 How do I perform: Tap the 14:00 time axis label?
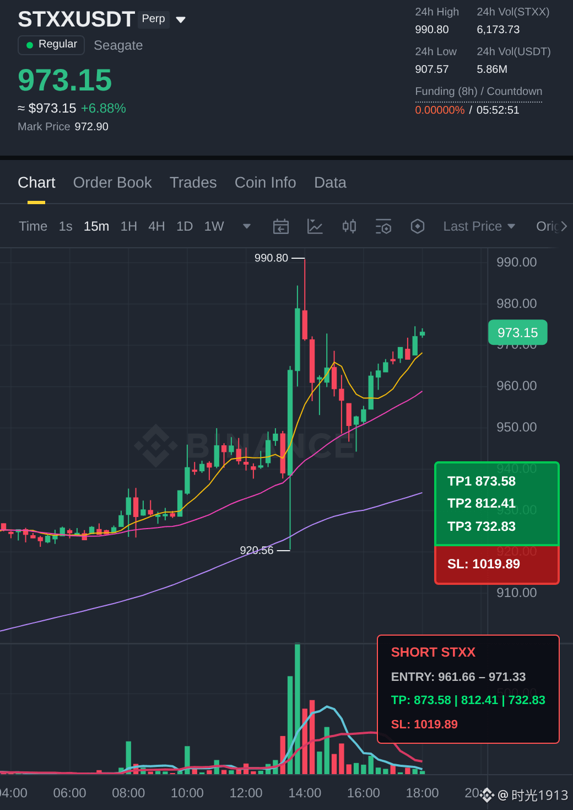click(x=305, y=793)
